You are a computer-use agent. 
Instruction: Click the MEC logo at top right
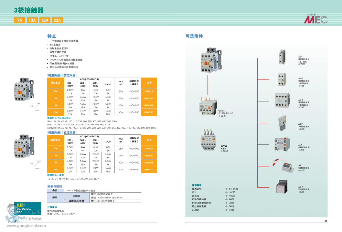[316, 20]
